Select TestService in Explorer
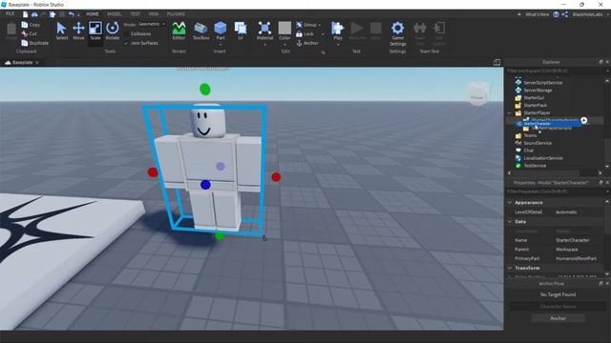 click(x=535, y=166)
